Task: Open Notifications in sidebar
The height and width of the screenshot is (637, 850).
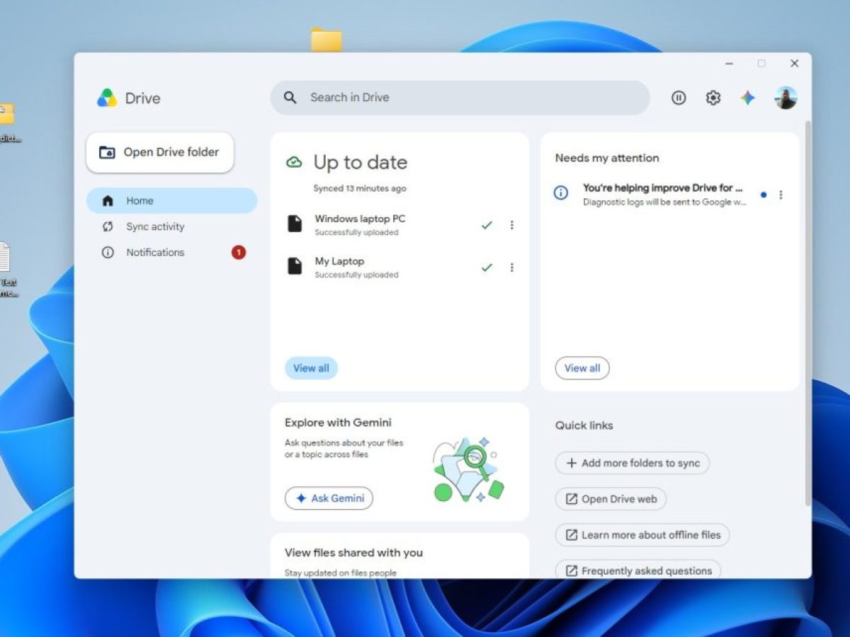Action: (x=172, y=252)
